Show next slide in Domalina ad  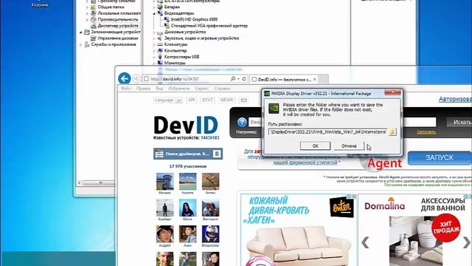(x=466, y=242)
